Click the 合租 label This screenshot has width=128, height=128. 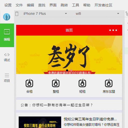(x=29, y=92)
